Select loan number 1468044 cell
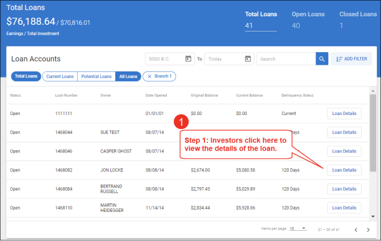Image resolution: width=381 pixels, height=241 pixels. coord(64,133)
